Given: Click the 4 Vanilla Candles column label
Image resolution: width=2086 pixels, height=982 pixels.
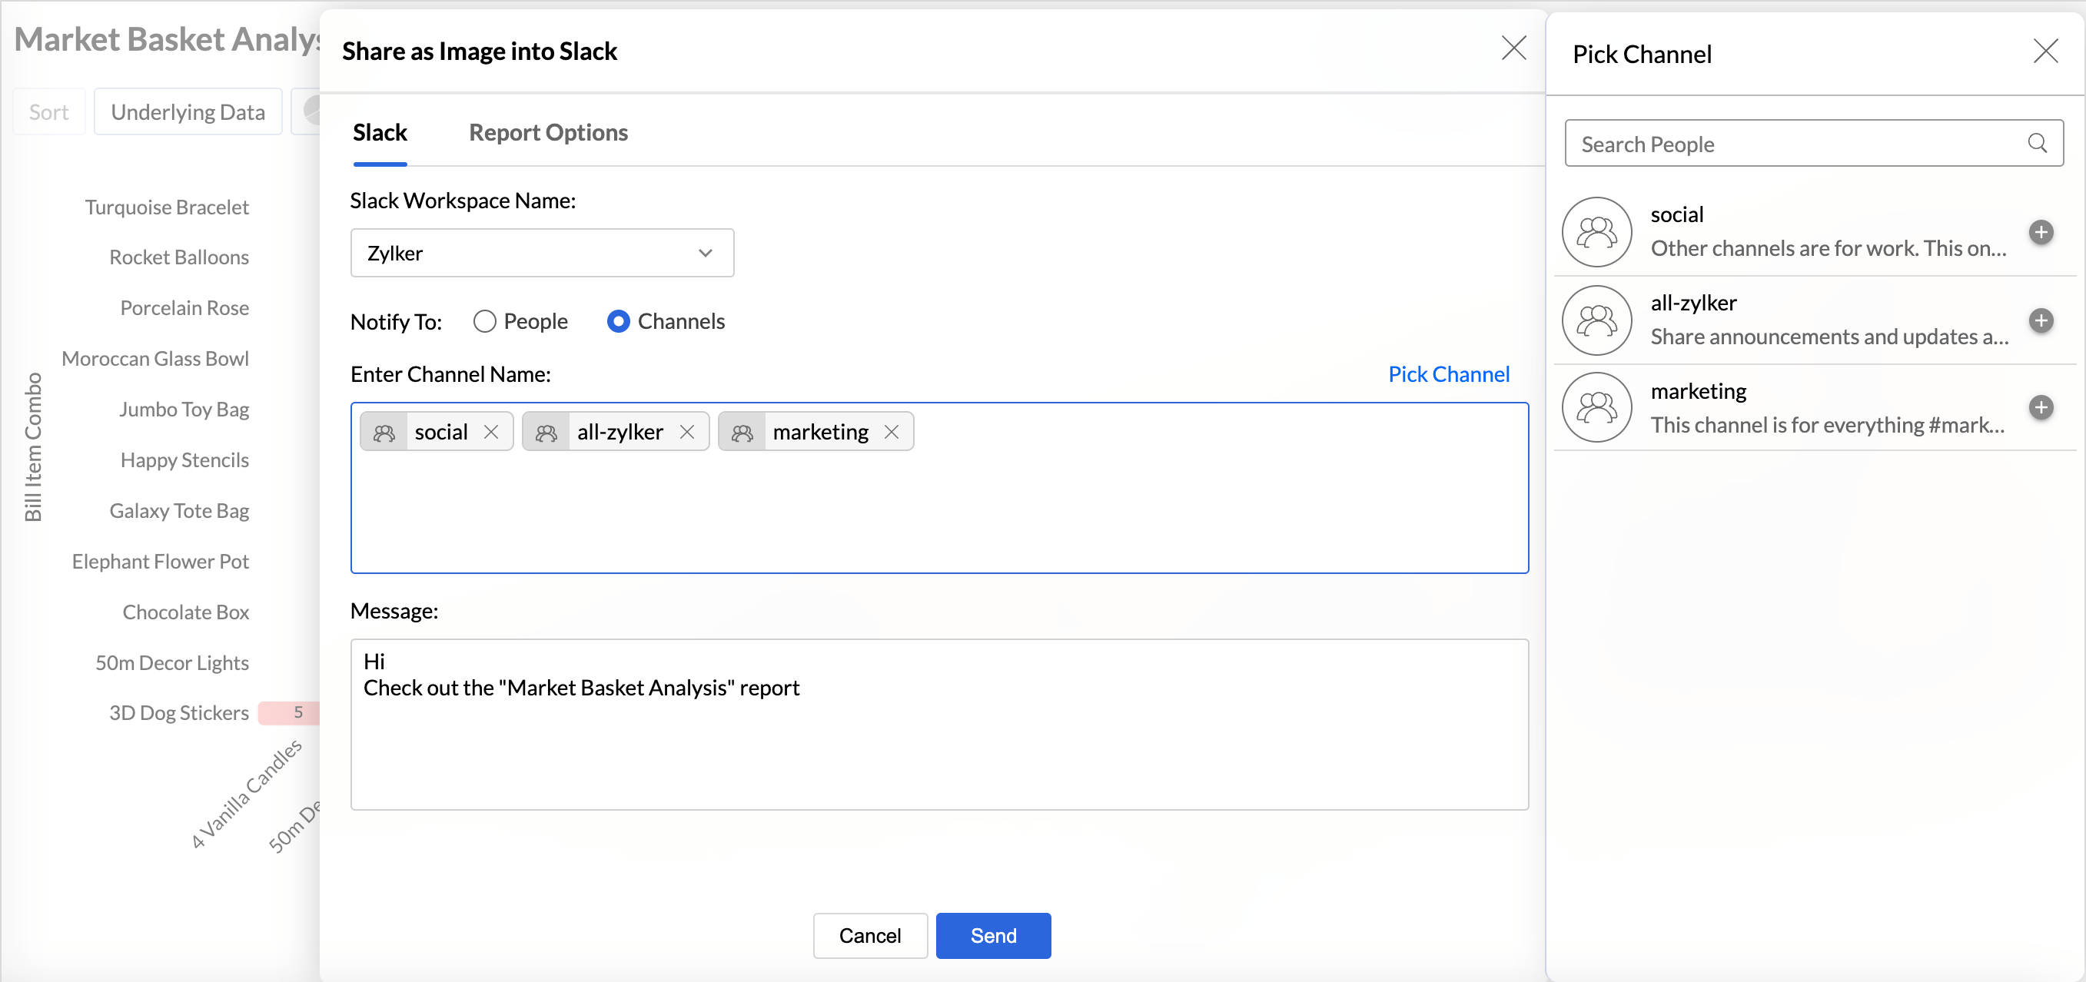Looking at the screenshot, I should pyautogui.click(x=246, y=794).
